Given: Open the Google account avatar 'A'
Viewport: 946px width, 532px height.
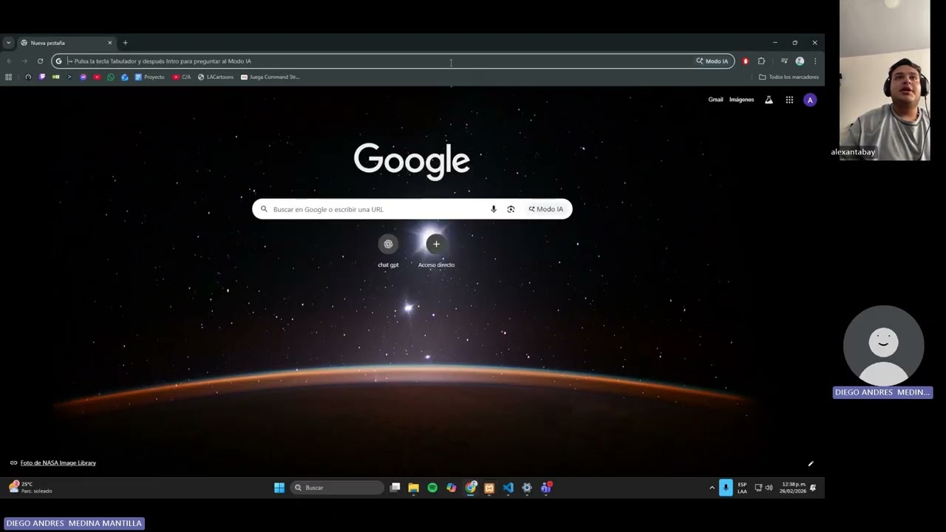Looking at the screenshot, I should click(810, 100).
